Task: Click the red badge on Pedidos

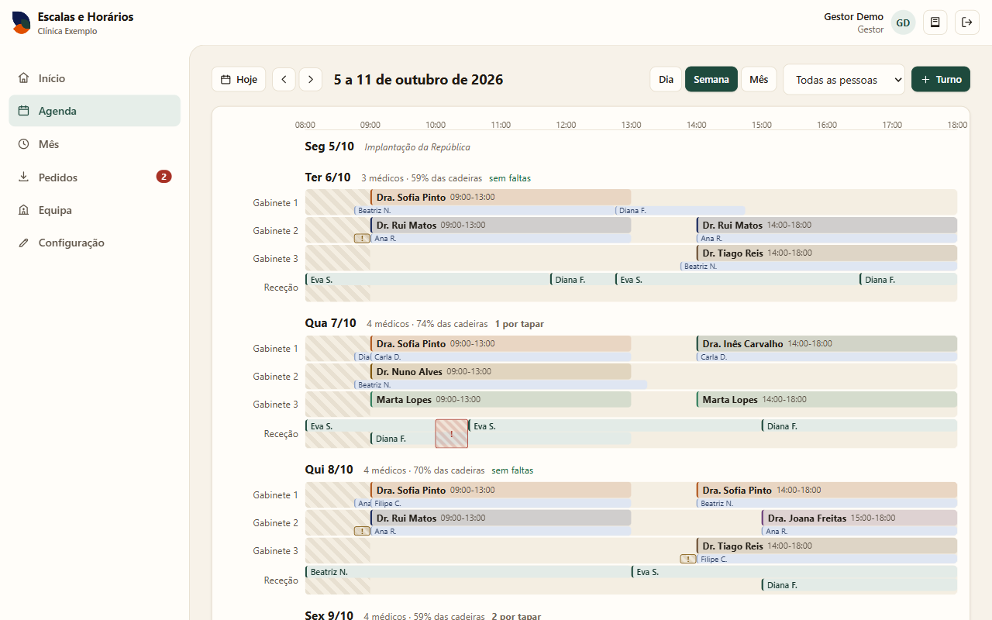Action: point(164,177)
